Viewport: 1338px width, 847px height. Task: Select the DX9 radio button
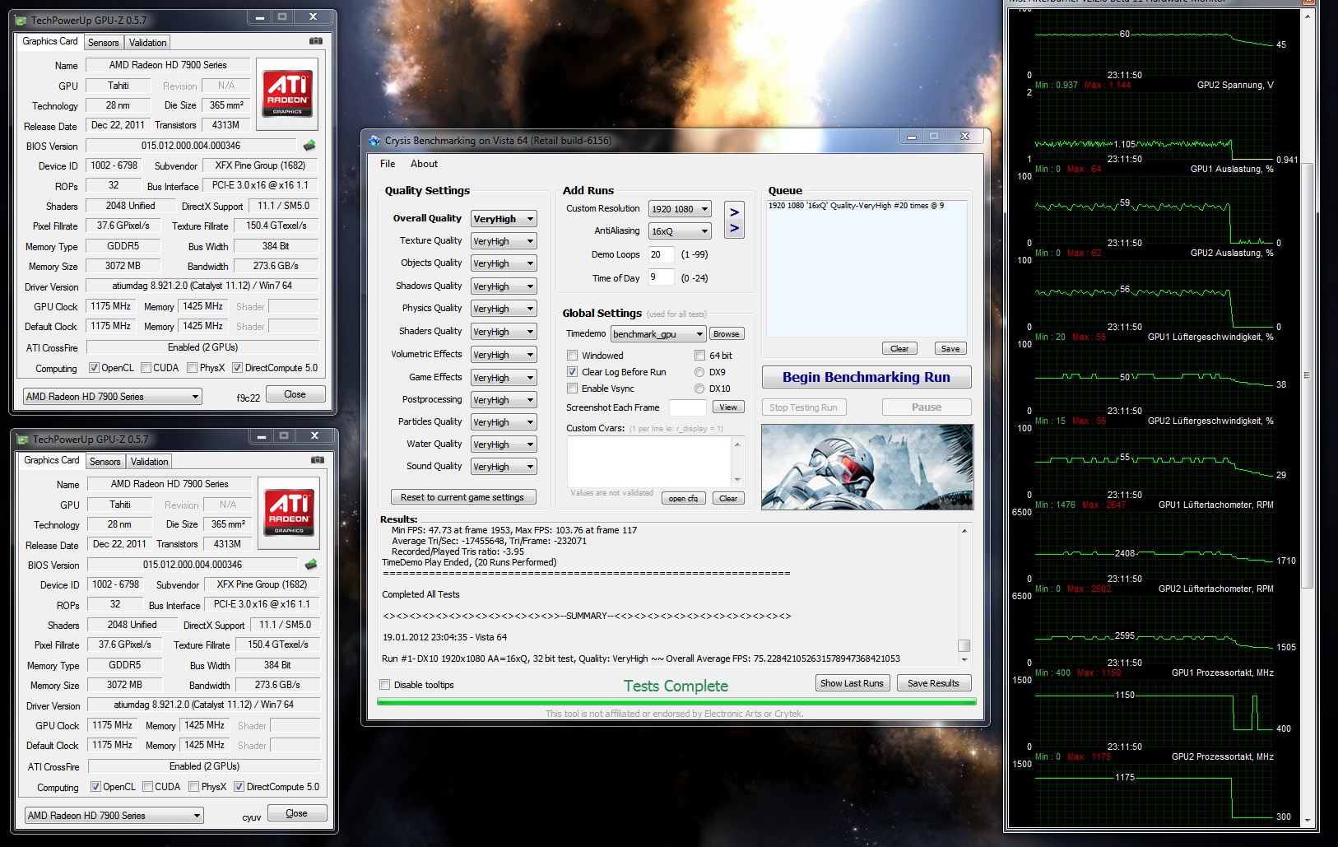click(699, 372)
